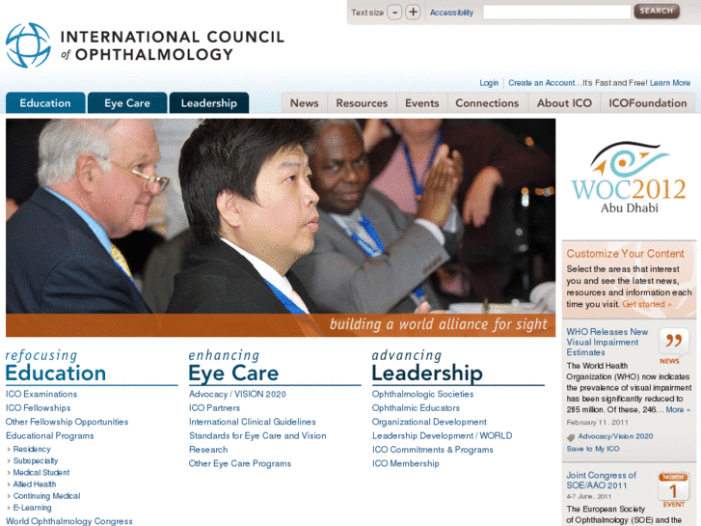The width and height of the screenshot is (701, 526).
Task: Switch to the Eye Care tab
Action: point(127,103)
